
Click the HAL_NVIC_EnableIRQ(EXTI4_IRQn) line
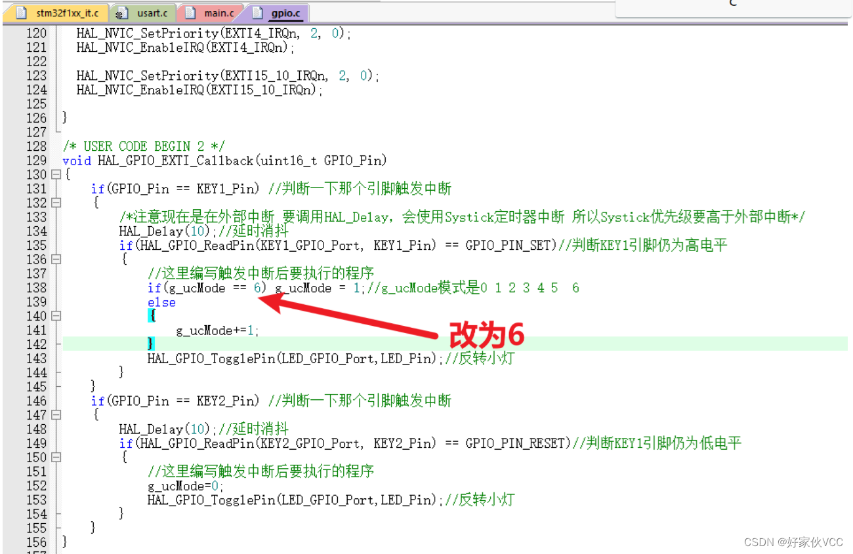point(186,47)
